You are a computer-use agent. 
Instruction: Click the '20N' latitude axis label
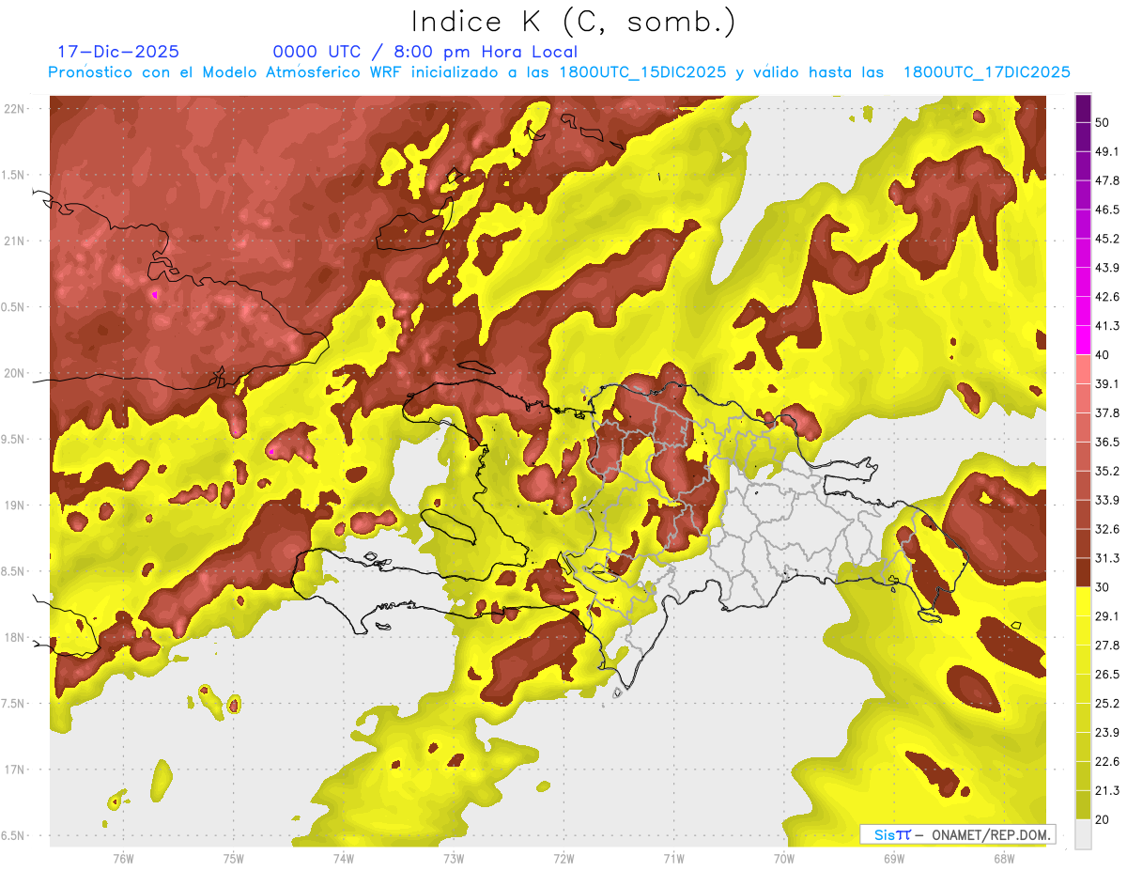tap(16, 373)
